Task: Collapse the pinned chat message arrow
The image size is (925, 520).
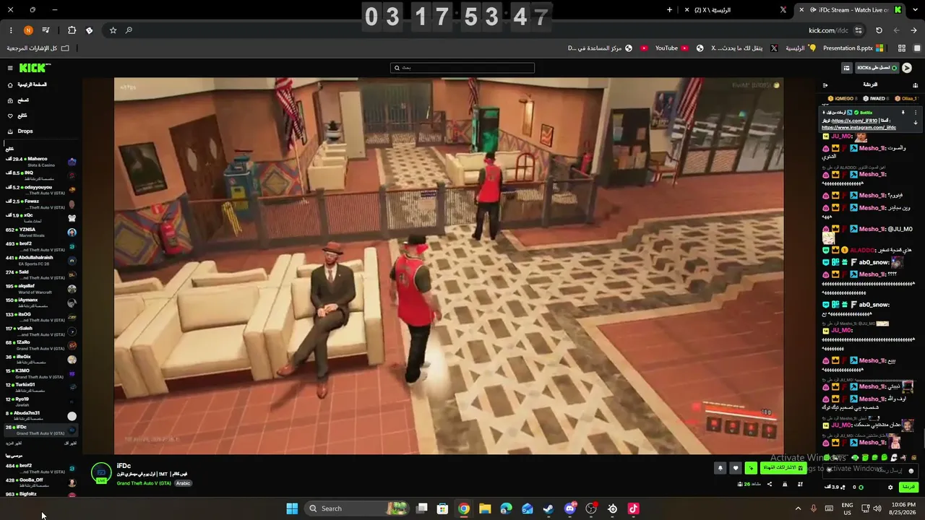Action: click(x=916, y=123)
